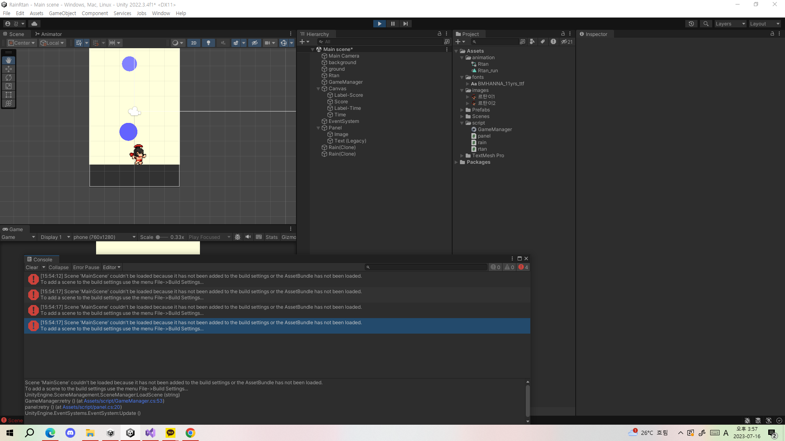
Task: Open the Undo History button
Action: click(691, 24)
